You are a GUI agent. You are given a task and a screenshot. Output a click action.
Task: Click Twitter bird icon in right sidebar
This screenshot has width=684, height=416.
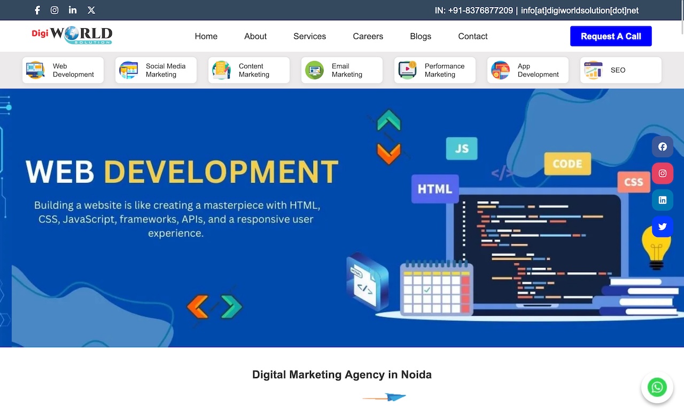click(x=662, y=227)
